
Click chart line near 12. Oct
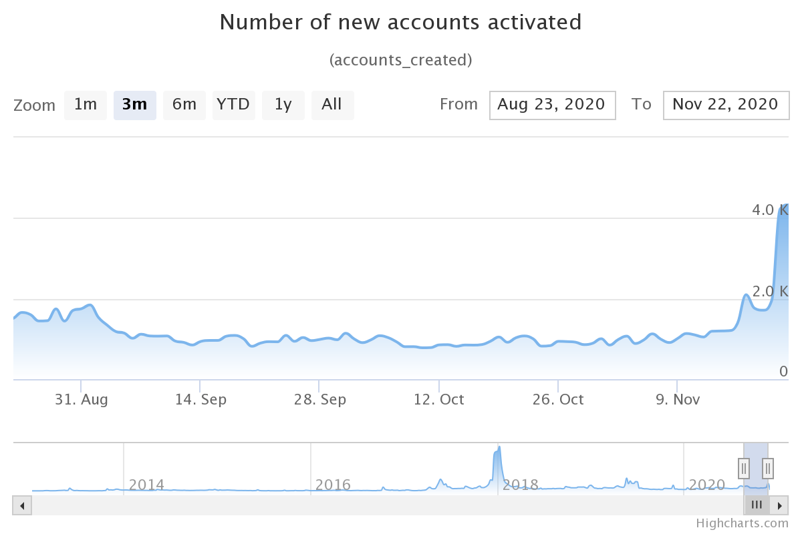[439, 345]
